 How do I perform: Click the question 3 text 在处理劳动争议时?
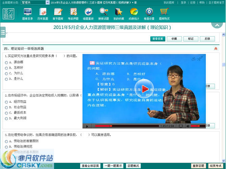pyautogui.click(x=58, y=135)
